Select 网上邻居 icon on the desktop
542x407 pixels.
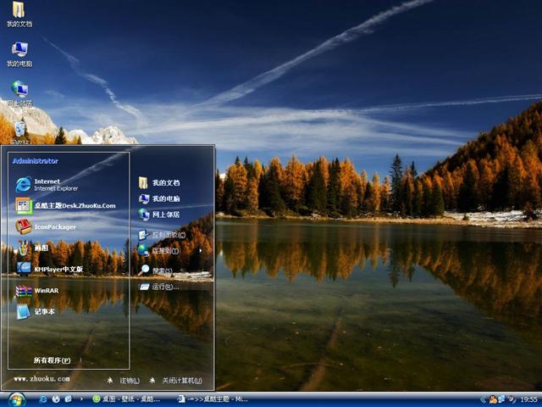[x=19, y=93]
